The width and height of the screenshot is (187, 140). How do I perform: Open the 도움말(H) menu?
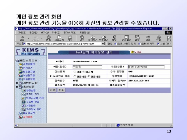coord(85,32)
